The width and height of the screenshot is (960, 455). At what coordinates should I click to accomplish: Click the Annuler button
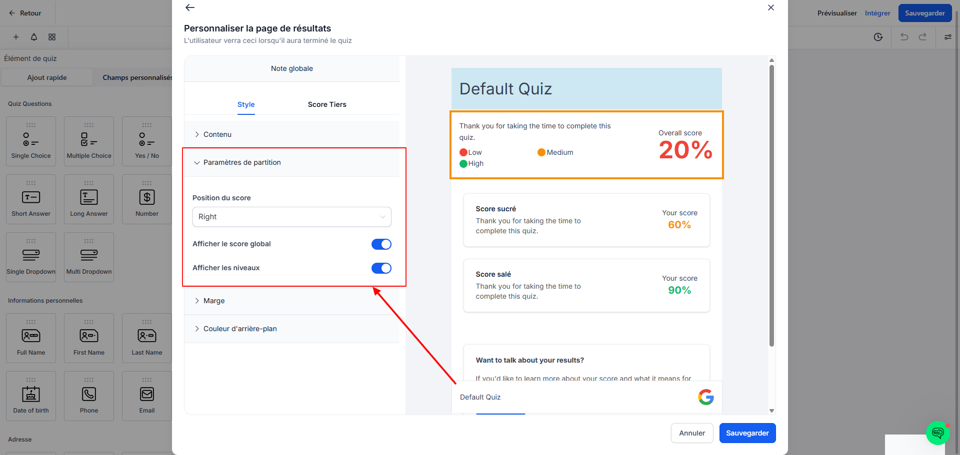point(692,433)
